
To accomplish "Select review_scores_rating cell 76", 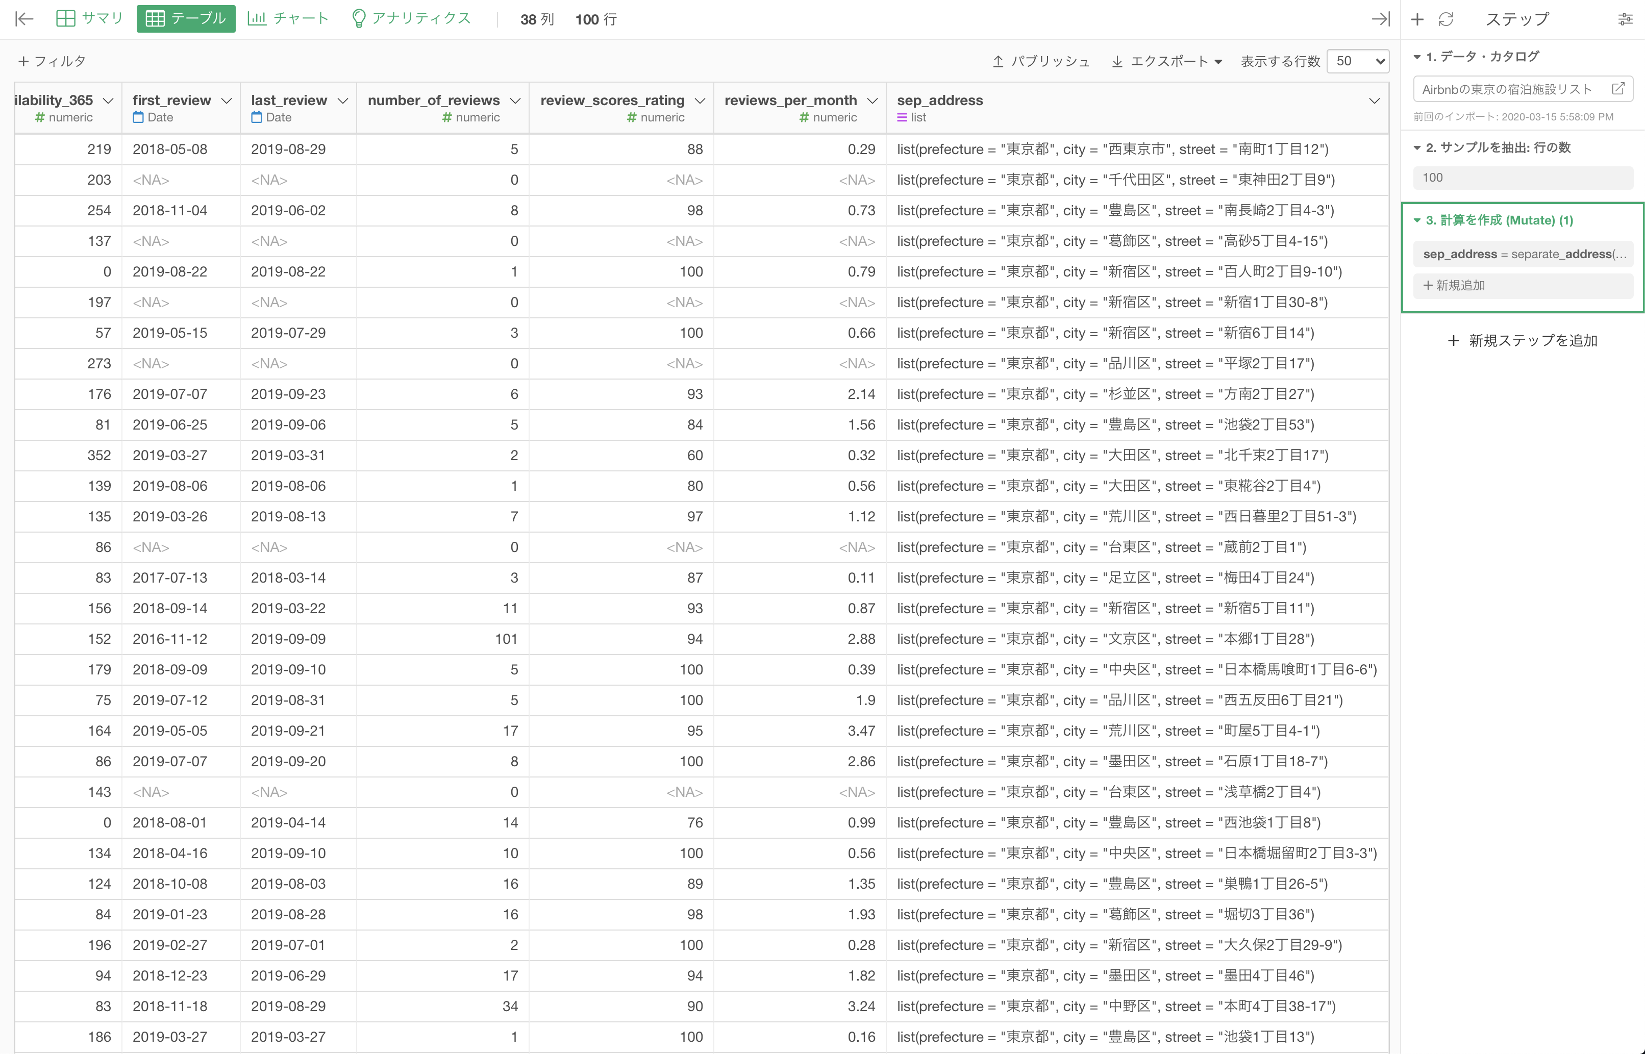I will pos(621,823).
